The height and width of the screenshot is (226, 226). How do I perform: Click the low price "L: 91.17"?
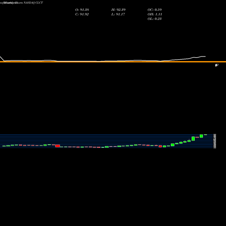118,14
